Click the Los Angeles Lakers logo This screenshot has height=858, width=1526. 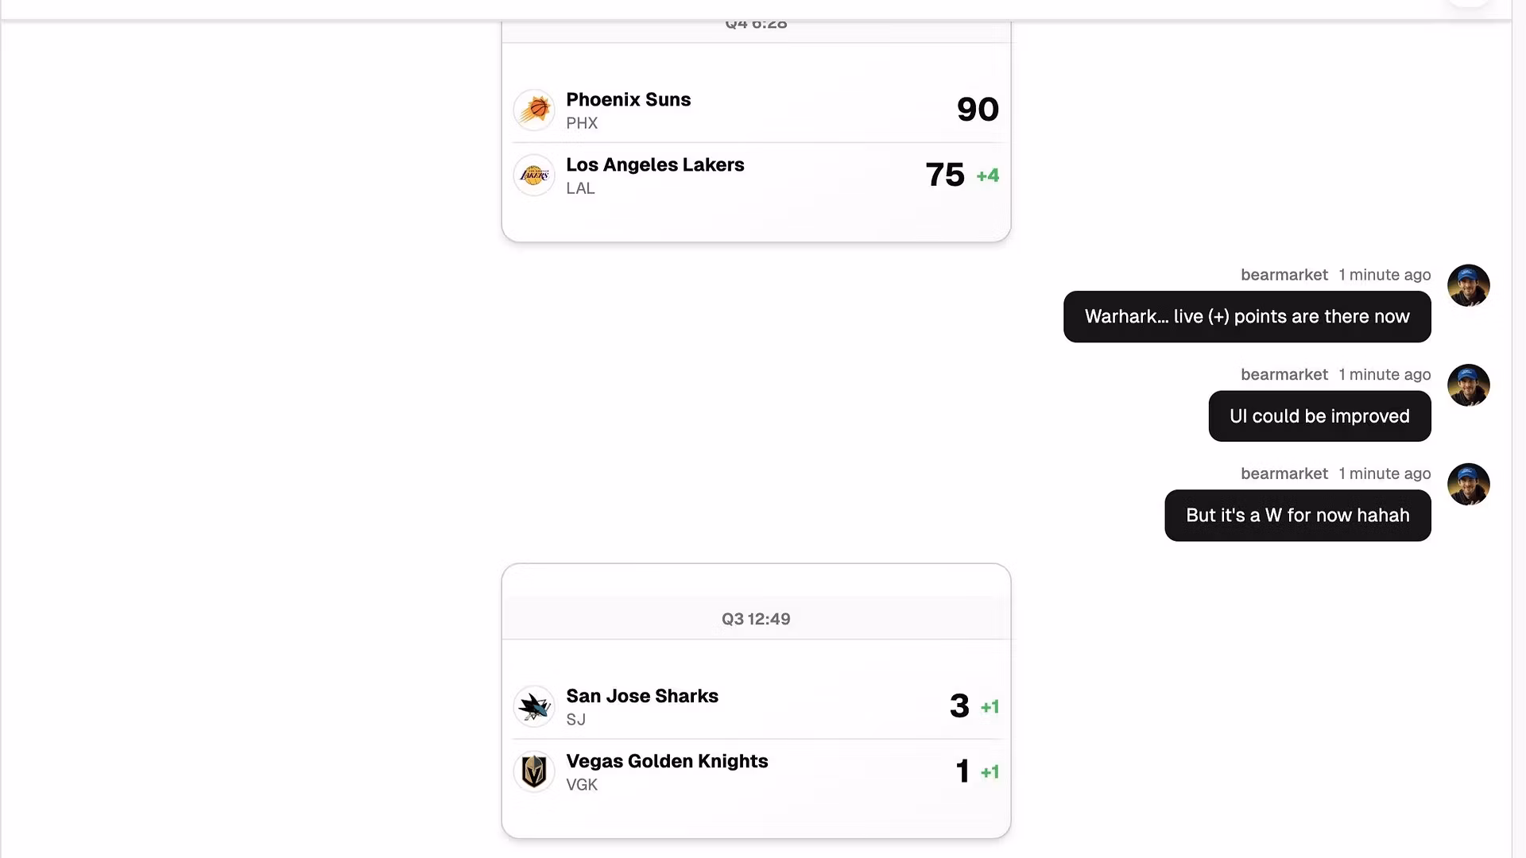coord(534,175)
